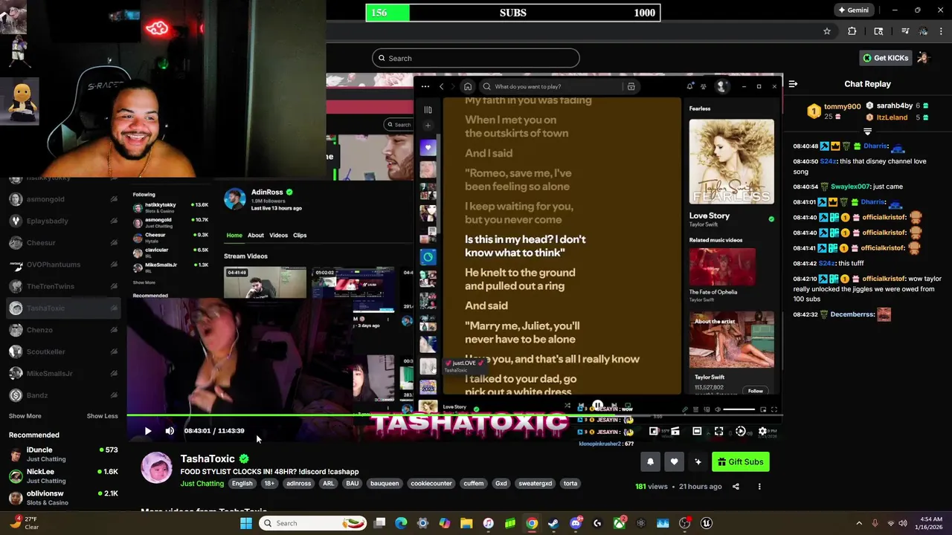Open the Chrome extensions puzzle icon

(852, 31)
